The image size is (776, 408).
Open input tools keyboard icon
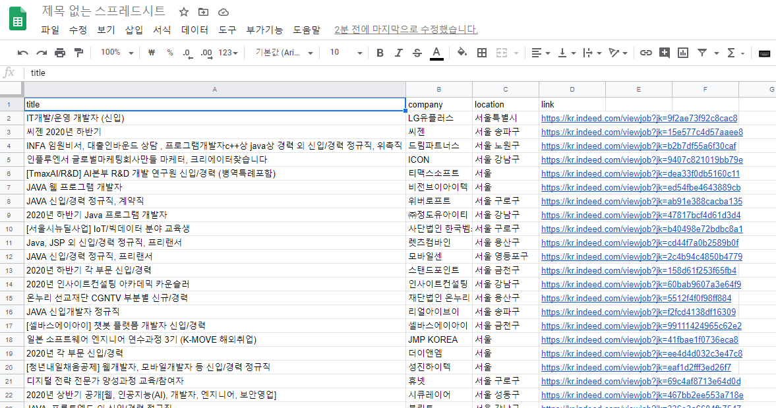click(x=764, y=53)
